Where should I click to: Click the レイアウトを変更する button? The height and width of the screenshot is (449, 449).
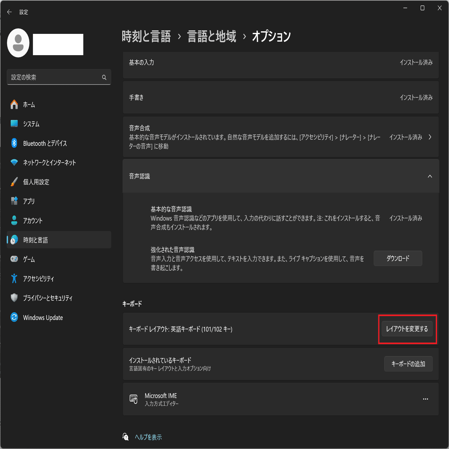407,329
